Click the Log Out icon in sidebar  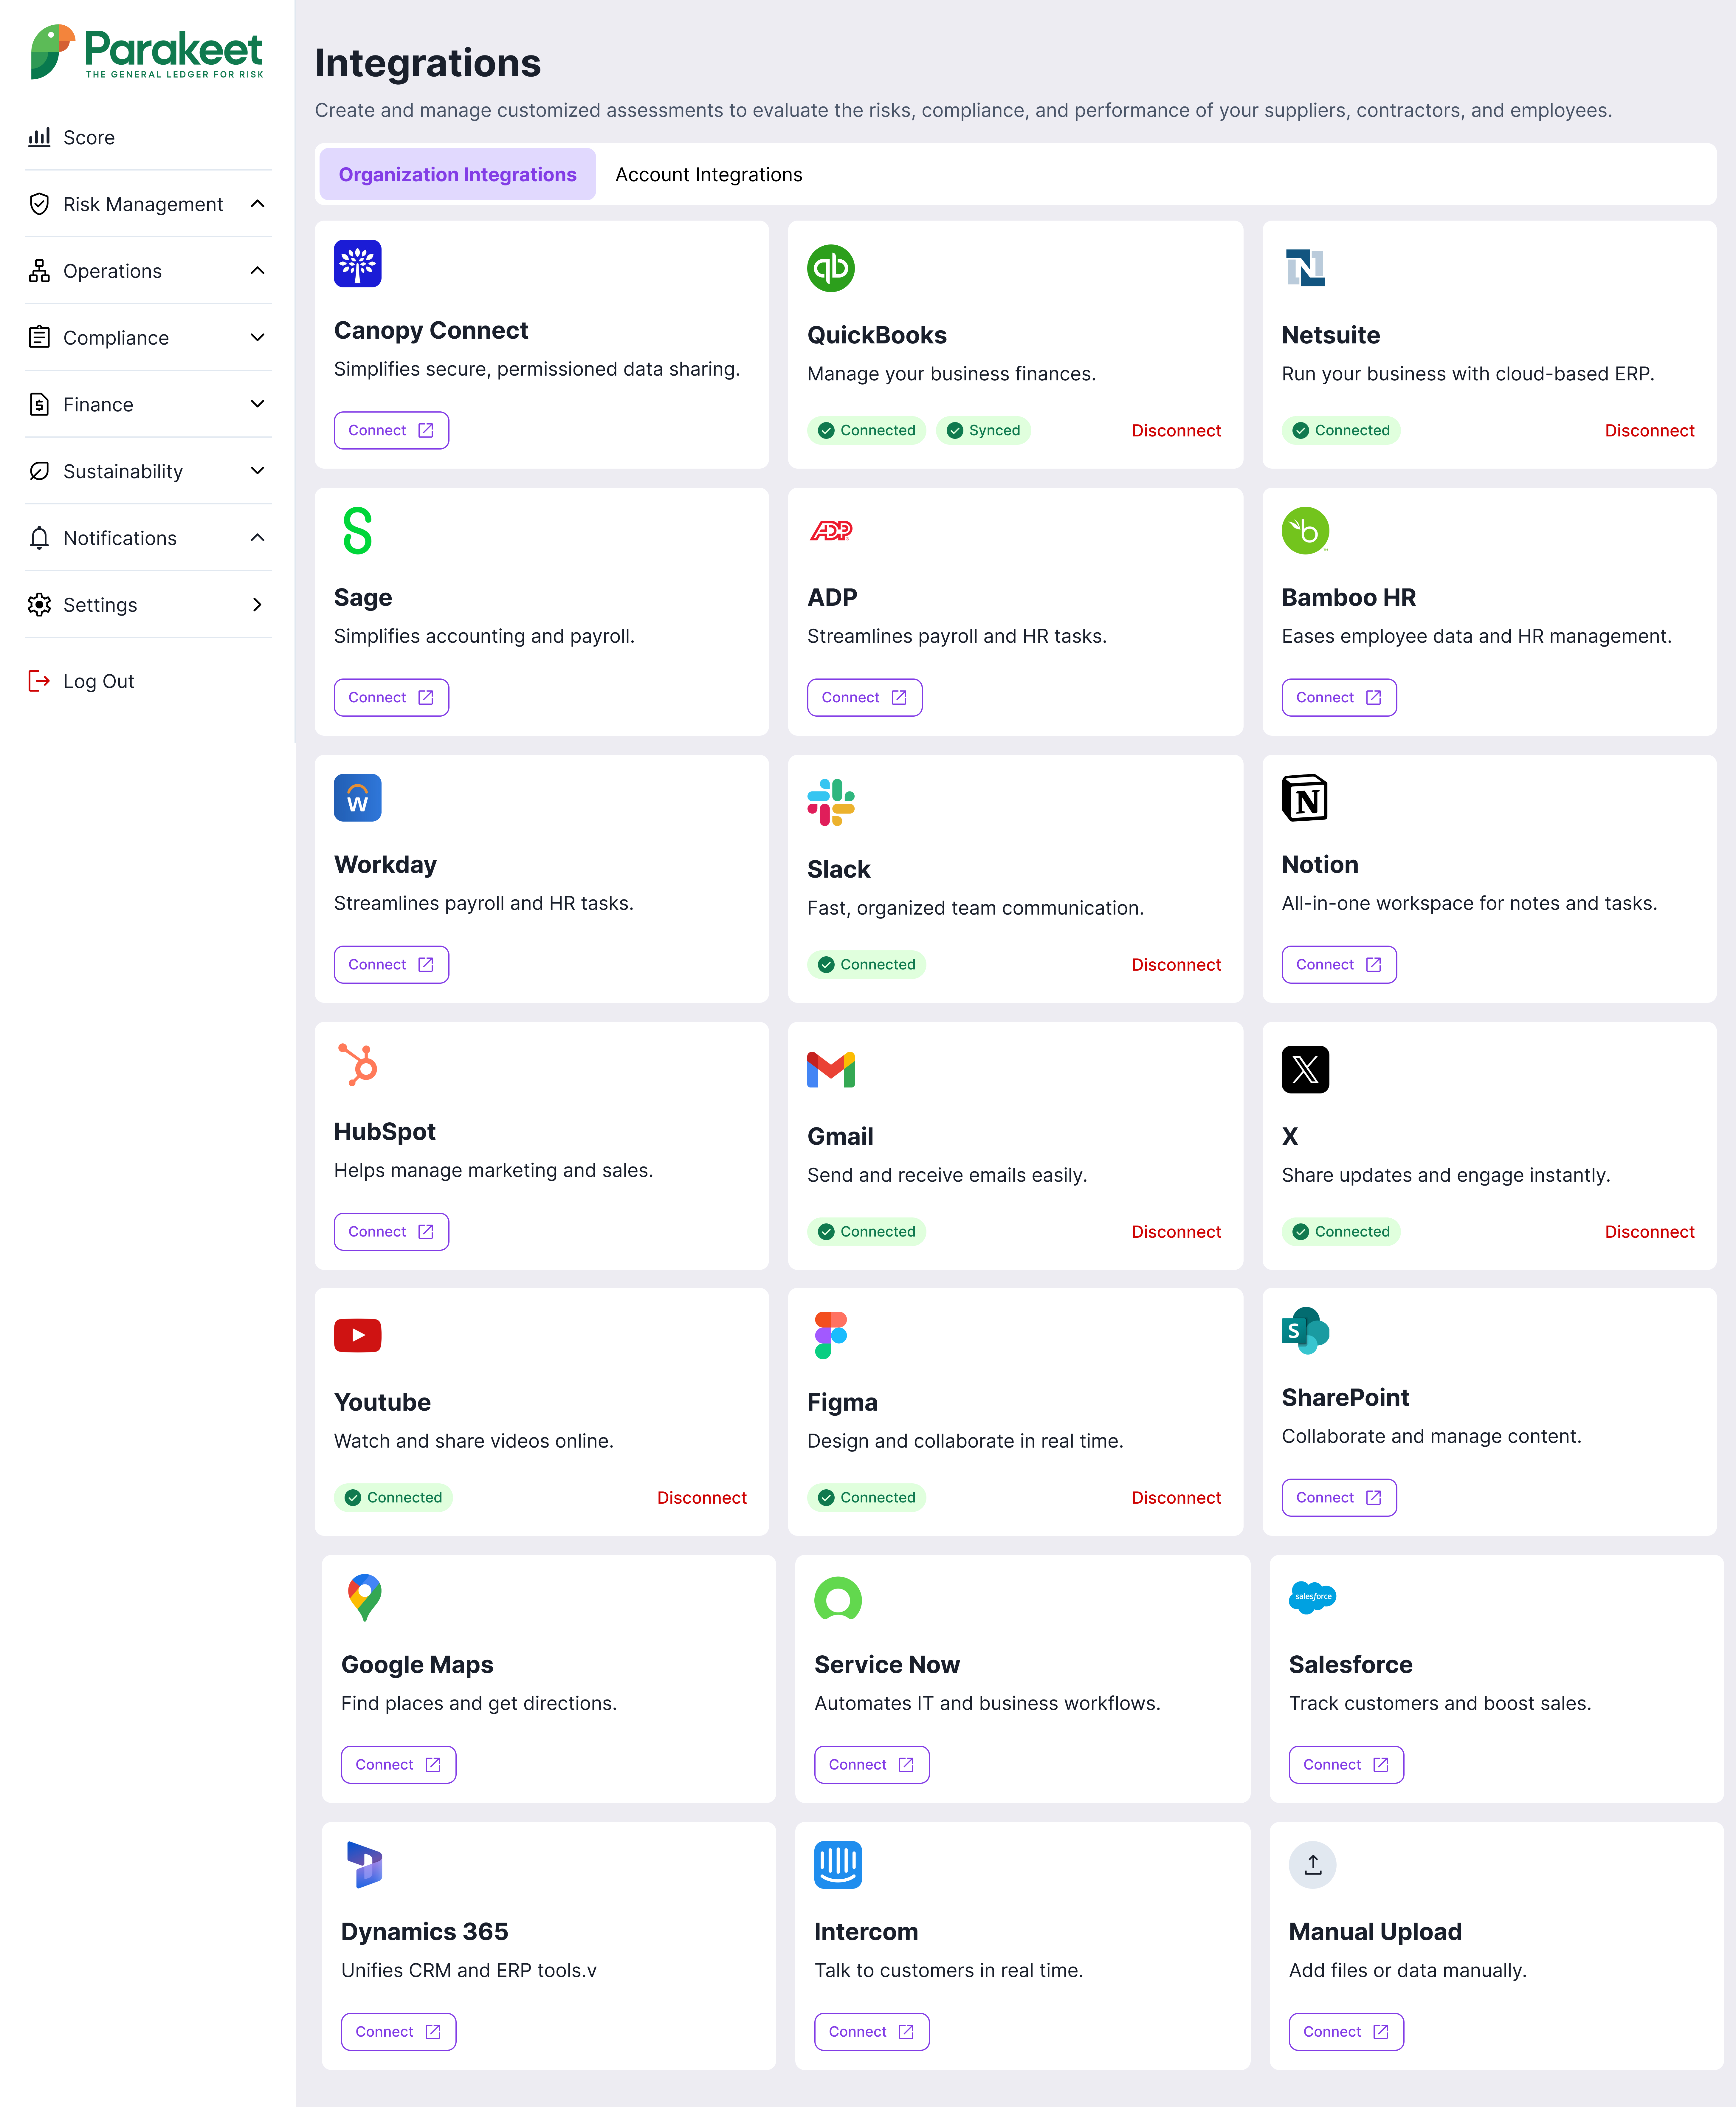click(x=39, y=681)
